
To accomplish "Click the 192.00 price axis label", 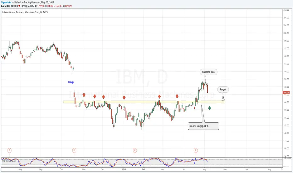I will (286, 48).
